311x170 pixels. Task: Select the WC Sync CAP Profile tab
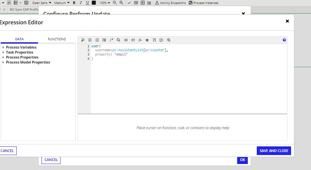pos(24,10)
